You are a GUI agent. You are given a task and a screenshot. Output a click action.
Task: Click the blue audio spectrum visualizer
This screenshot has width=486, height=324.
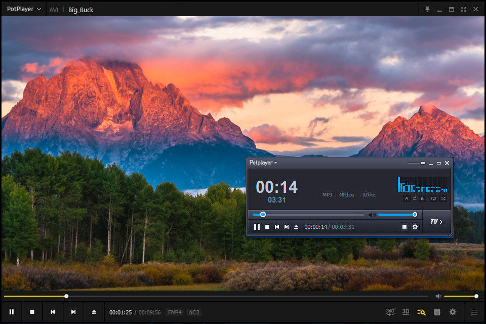422,184
